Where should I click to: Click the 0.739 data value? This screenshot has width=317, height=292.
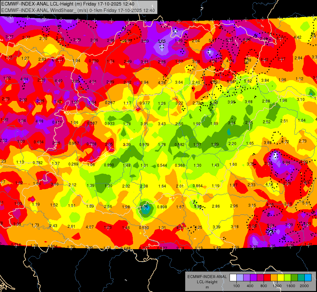[94, 61]
